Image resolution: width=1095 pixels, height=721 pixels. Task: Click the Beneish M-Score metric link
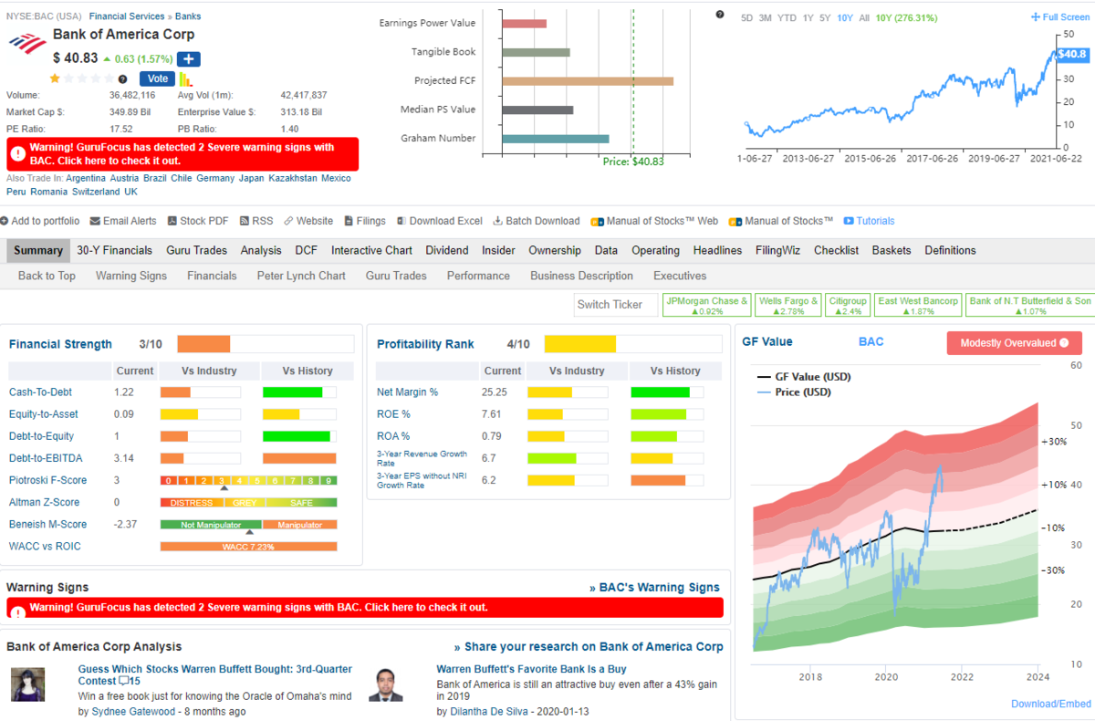(47, 524)
